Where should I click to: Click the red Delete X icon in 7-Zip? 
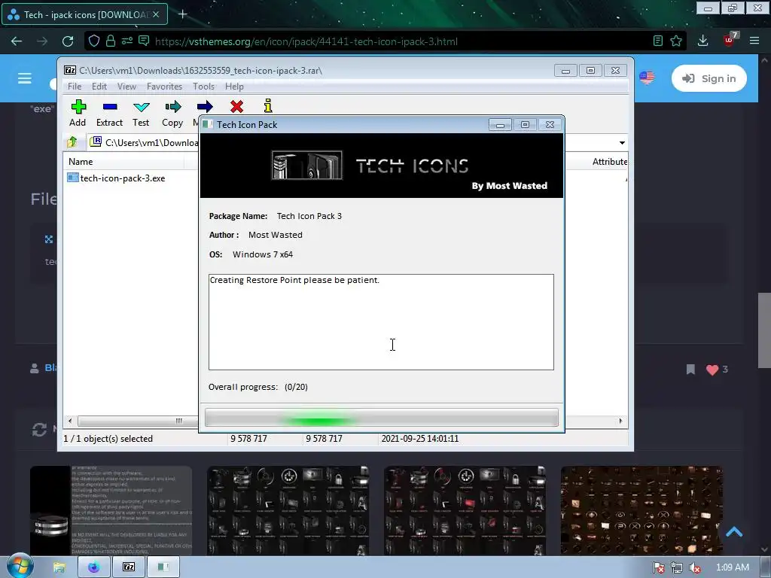point(236,107)
